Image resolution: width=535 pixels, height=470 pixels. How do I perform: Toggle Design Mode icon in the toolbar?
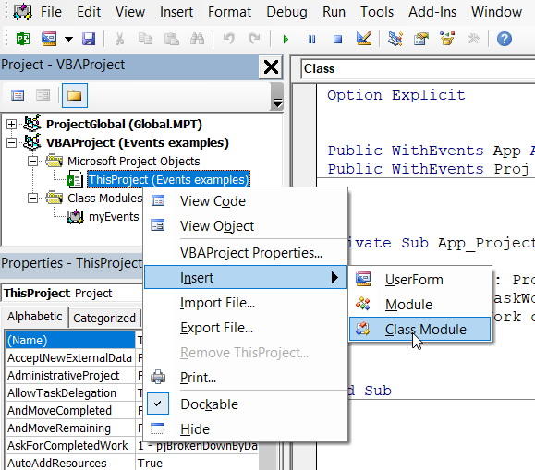[x=364, y=39]
